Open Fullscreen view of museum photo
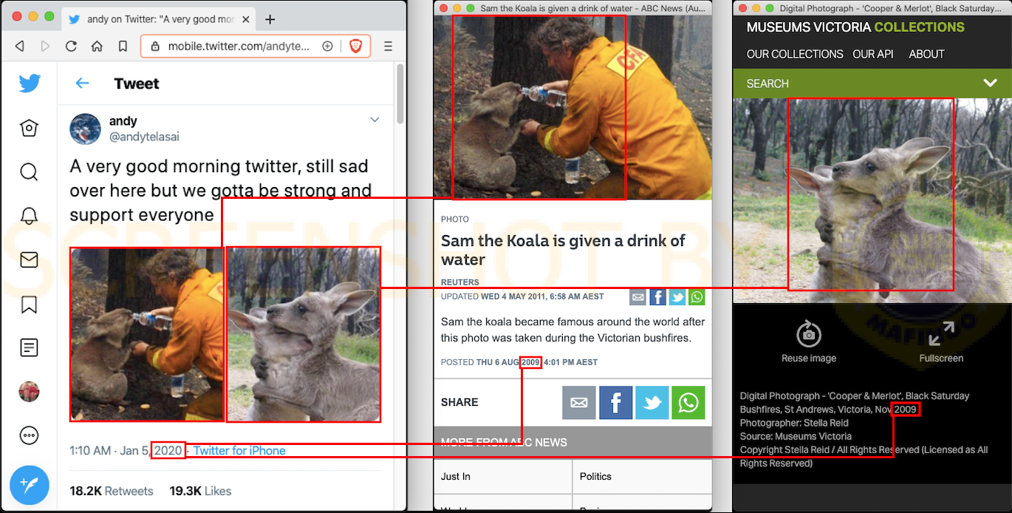This screenshot has height=513, width=1012. pyautogui.click(x=941, y=333)
